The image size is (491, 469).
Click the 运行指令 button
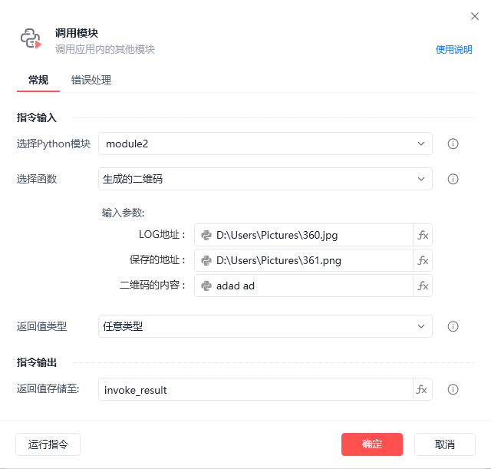pyautogui.click(x=48, y=444)
